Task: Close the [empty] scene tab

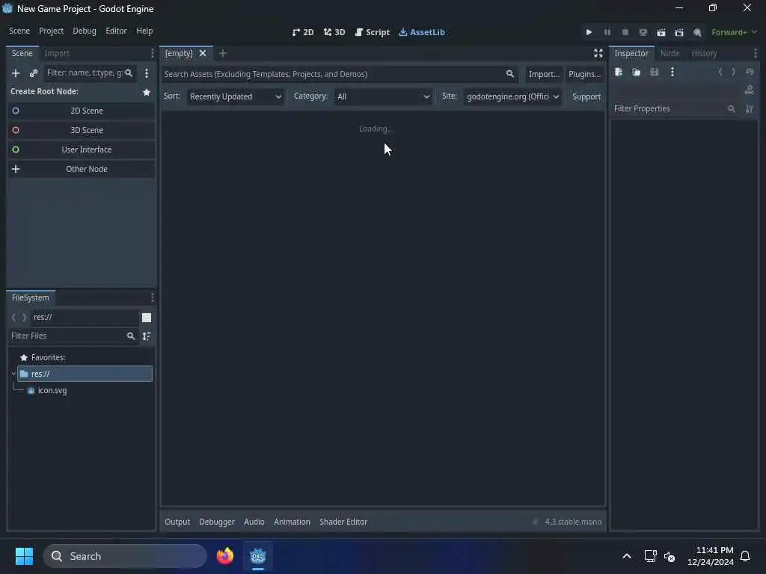Action: pyautogui.click(x=203, y=53)
